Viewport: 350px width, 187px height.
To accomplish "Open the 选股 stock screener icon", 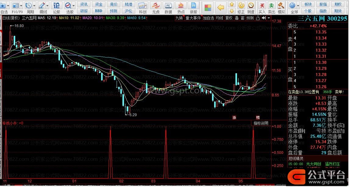I will coord(68,5).
